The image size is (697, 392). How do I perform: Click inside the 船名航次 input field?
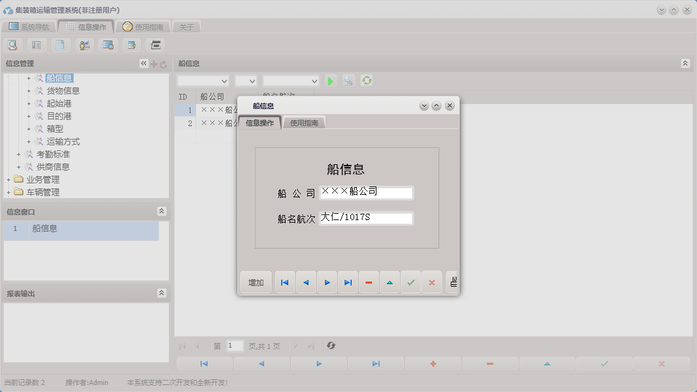point(366,218)
